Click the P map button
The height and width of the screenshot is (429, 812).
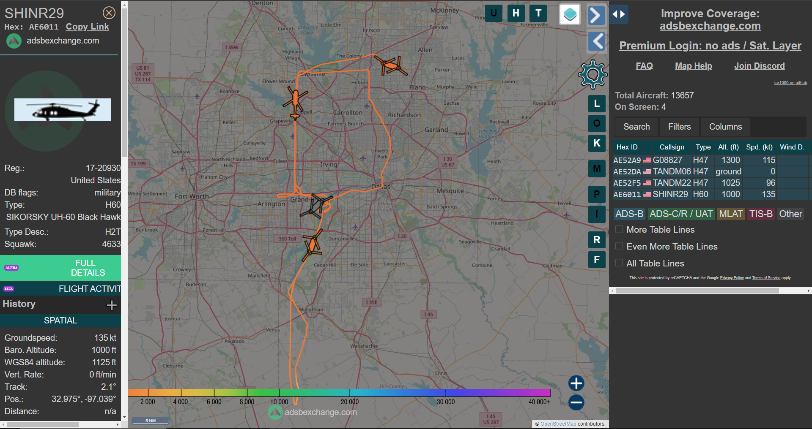[x=597, y=194]
